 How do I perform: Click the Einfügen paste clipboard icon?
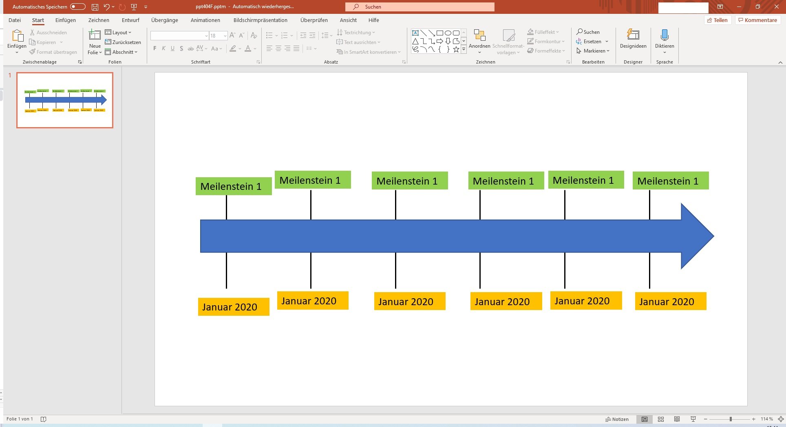click(x=17, y=35)
